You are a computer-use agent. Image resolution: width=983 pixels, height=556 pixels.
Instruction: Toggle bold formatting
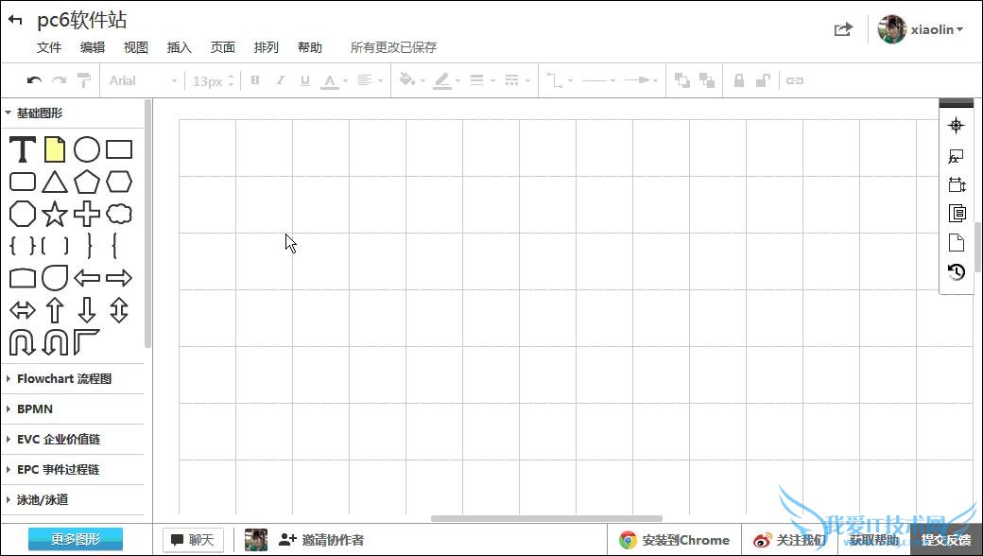[255, 80]
